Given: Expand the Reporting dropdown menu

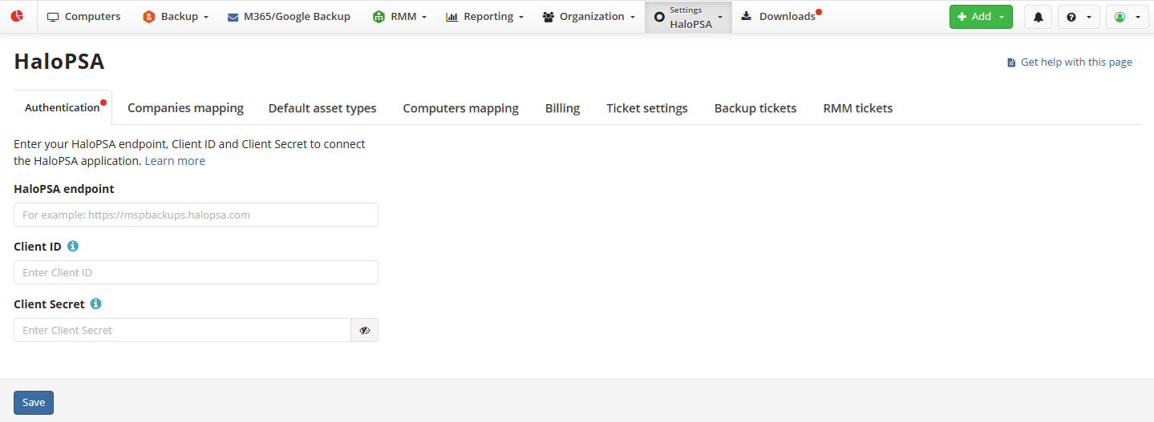Looking at the screenshot, I should [x=484, y=17].
